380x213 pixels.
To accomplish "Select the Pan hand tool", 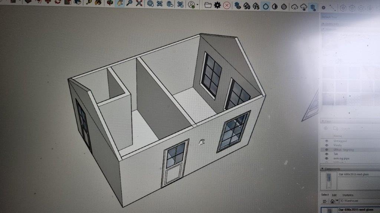I will [120, 3].
